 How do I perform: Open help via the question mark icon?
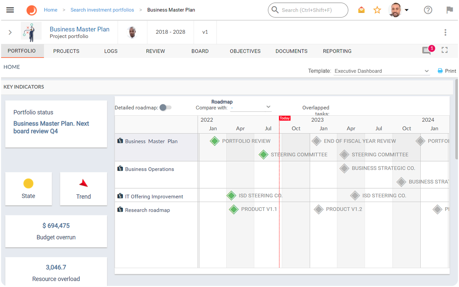[428, 10]
